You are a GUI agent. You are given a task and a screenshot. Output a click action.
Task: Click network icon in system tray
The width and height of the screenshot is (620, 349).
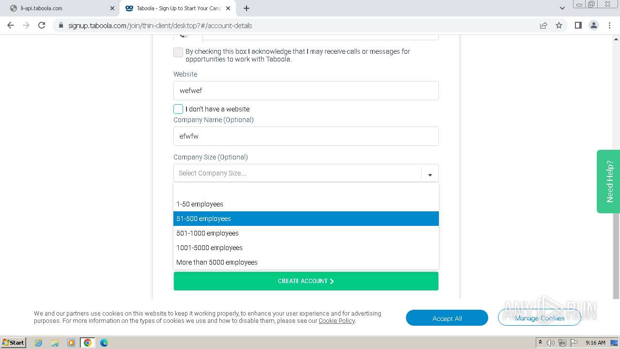pos(562,343)
